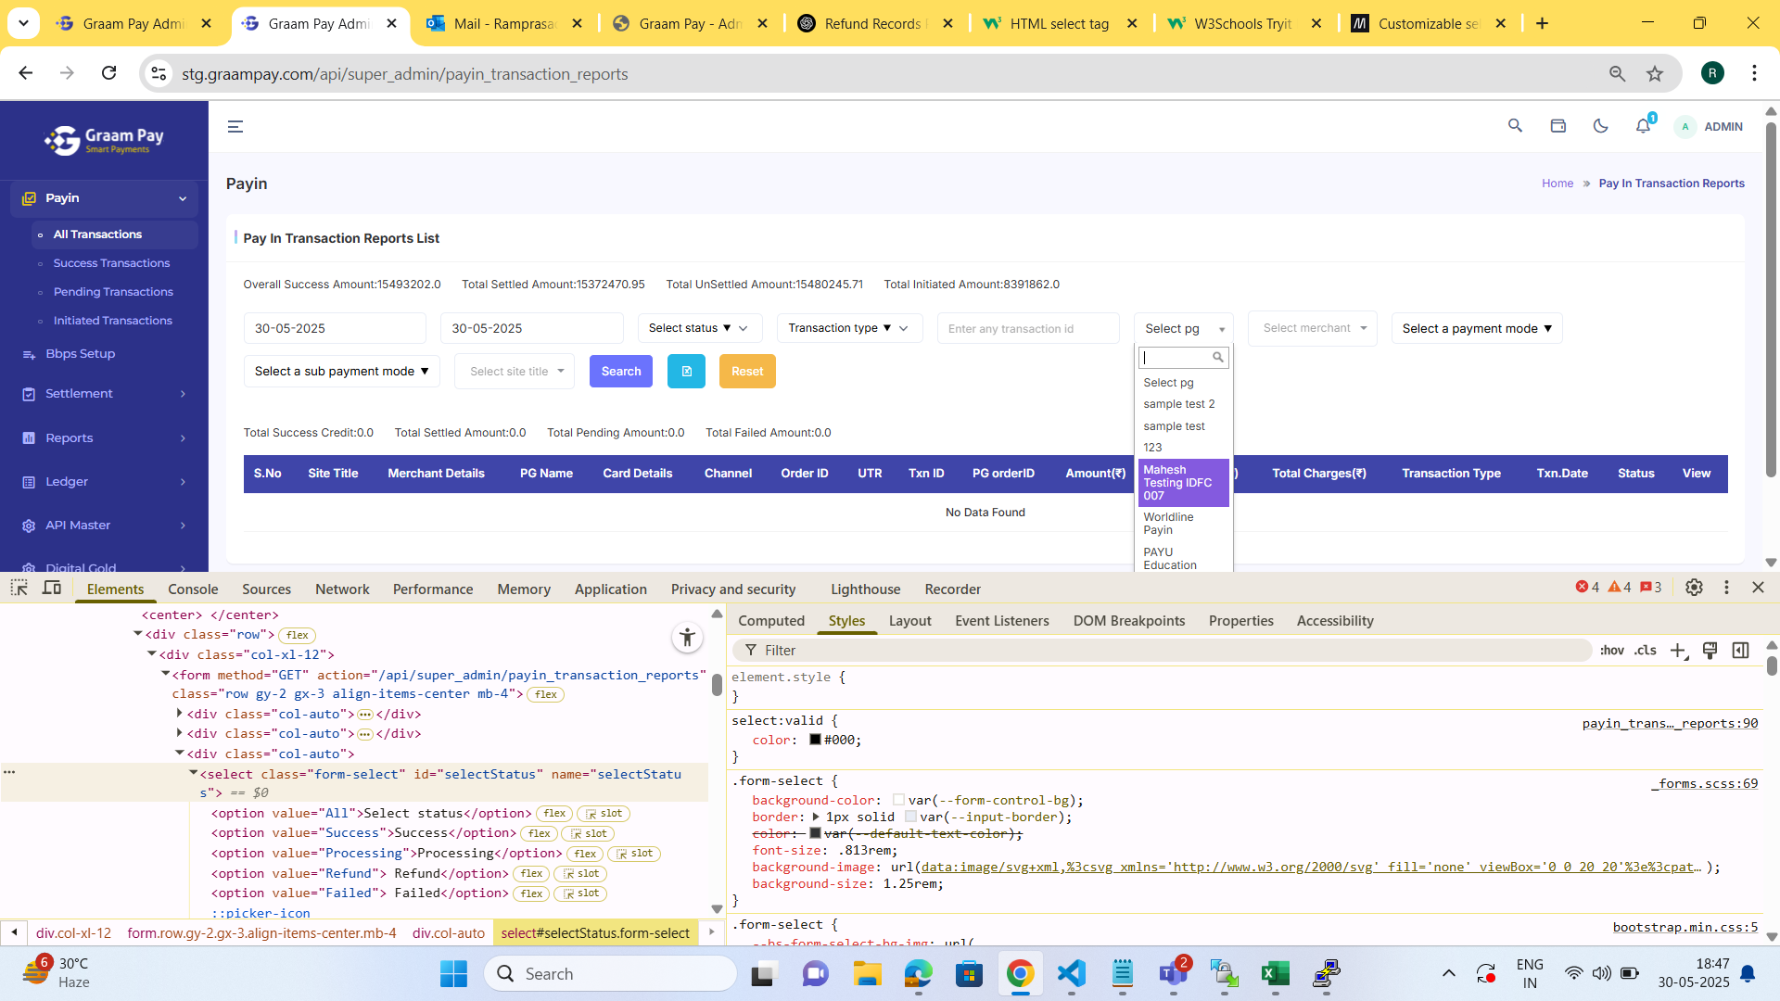Open the Accessibility tab in DevTools
The height and width of the screenshot is (1001, 1780).
coord(1335,621)
